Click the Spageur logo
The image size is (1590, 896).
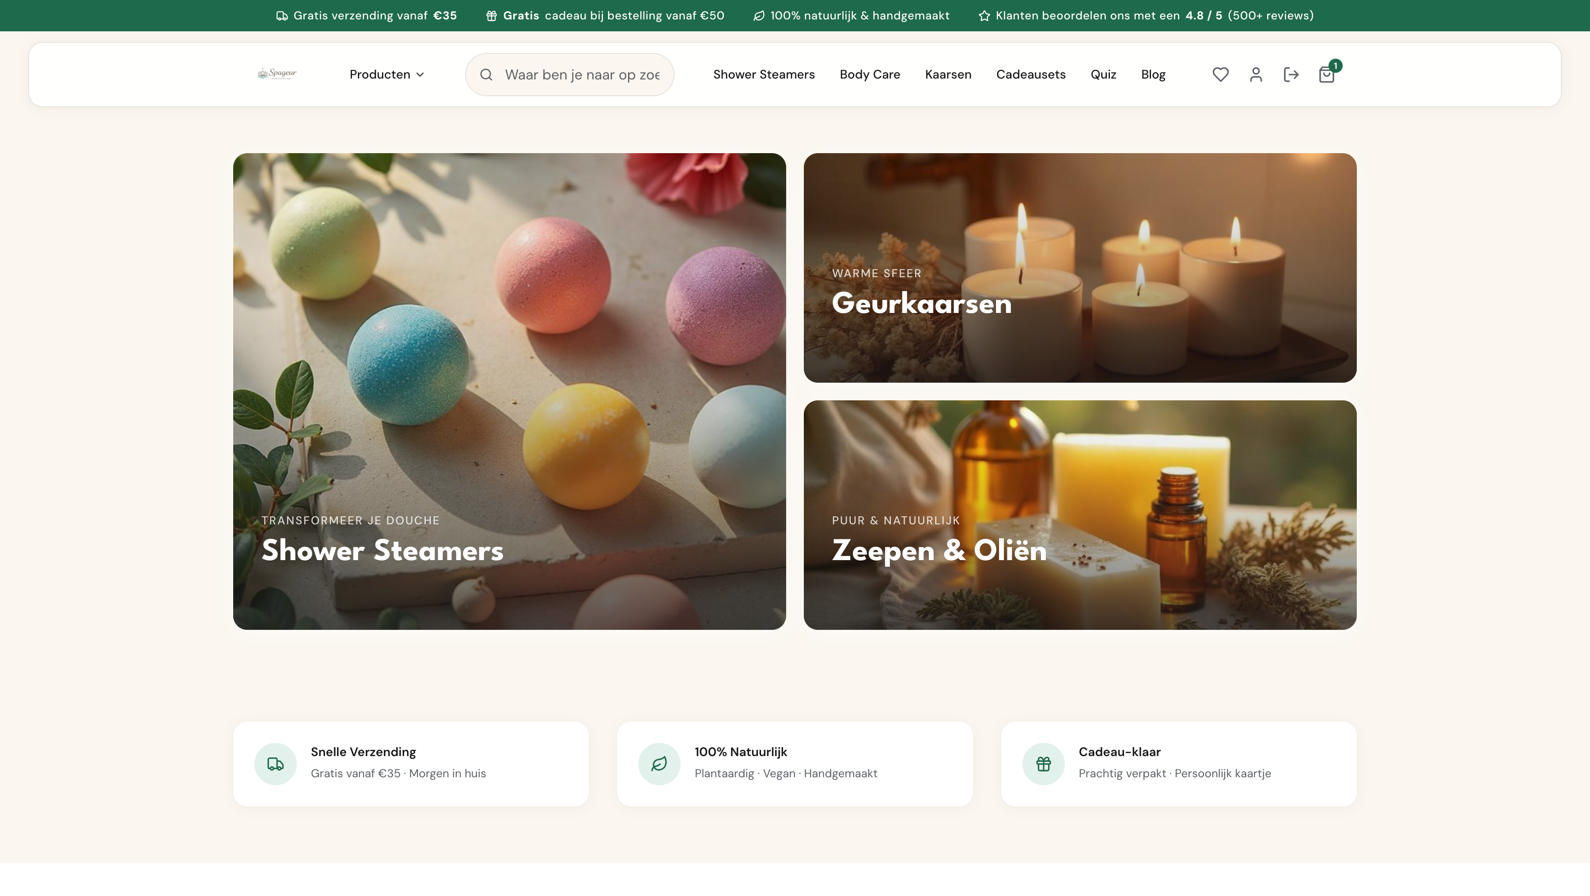(277, 74)
